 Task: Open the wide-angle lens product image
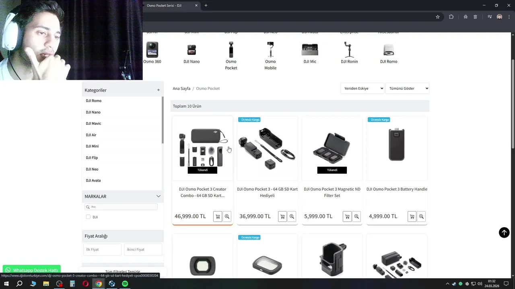202,265
